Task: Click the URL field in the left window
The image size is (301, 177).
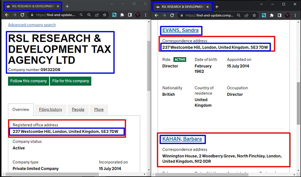Action: pos(55,15)
